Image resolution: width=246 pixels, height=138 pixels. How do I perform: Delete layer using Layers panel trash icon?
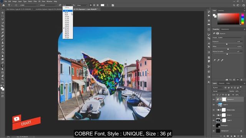[242, 136]
